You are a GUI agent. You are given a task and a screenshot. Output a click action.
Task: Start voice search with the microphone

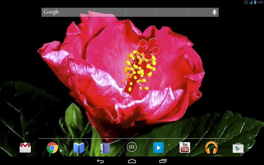[x=214, y=12]
